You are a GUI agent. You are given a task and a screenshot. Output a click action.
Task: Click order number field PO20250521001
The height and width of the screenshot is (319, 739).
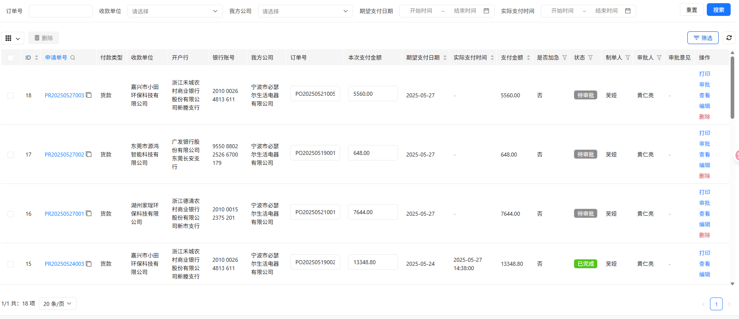(315, 212)
